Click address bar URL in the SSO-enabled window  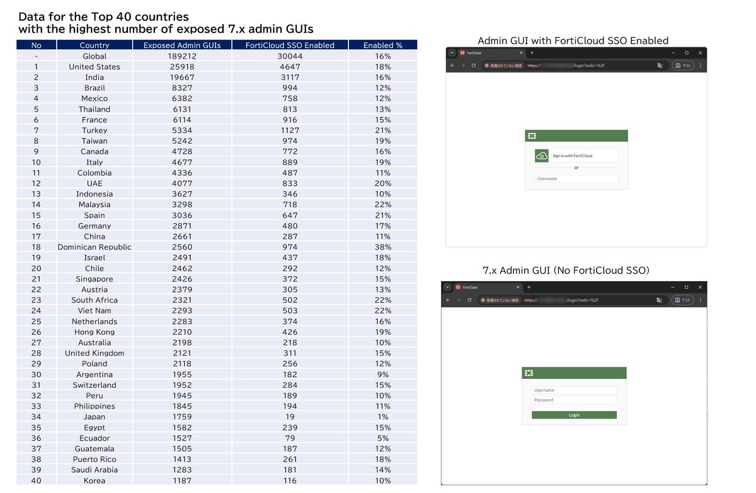tap(567, 66)
